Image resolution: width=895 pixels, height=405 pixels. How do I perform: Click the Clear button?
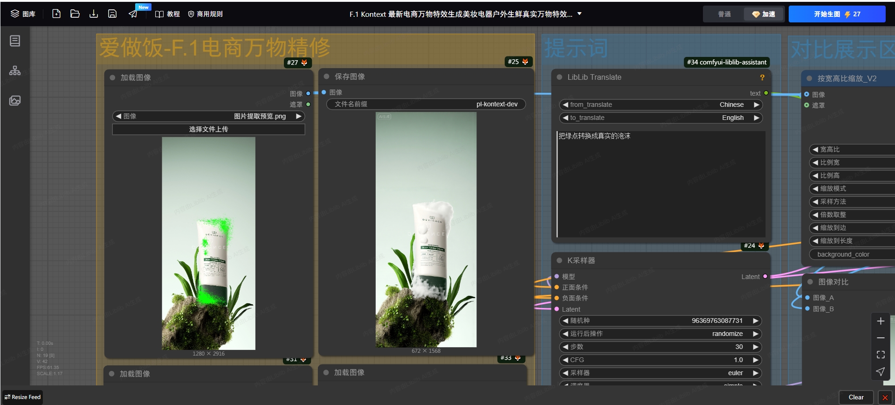pos(856,397)
